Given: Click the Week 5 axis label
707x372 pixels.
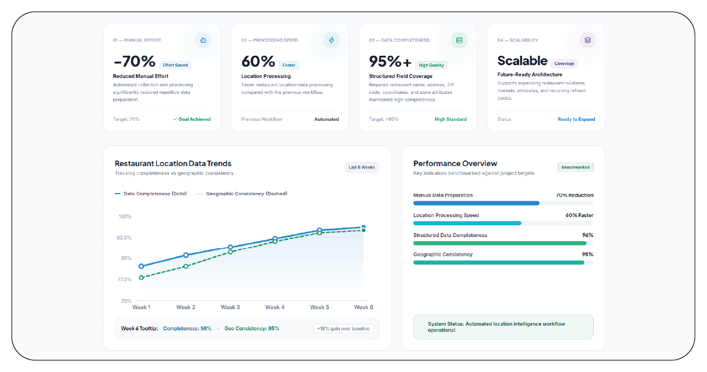Looking at the screenshot, I should point(319,307).
